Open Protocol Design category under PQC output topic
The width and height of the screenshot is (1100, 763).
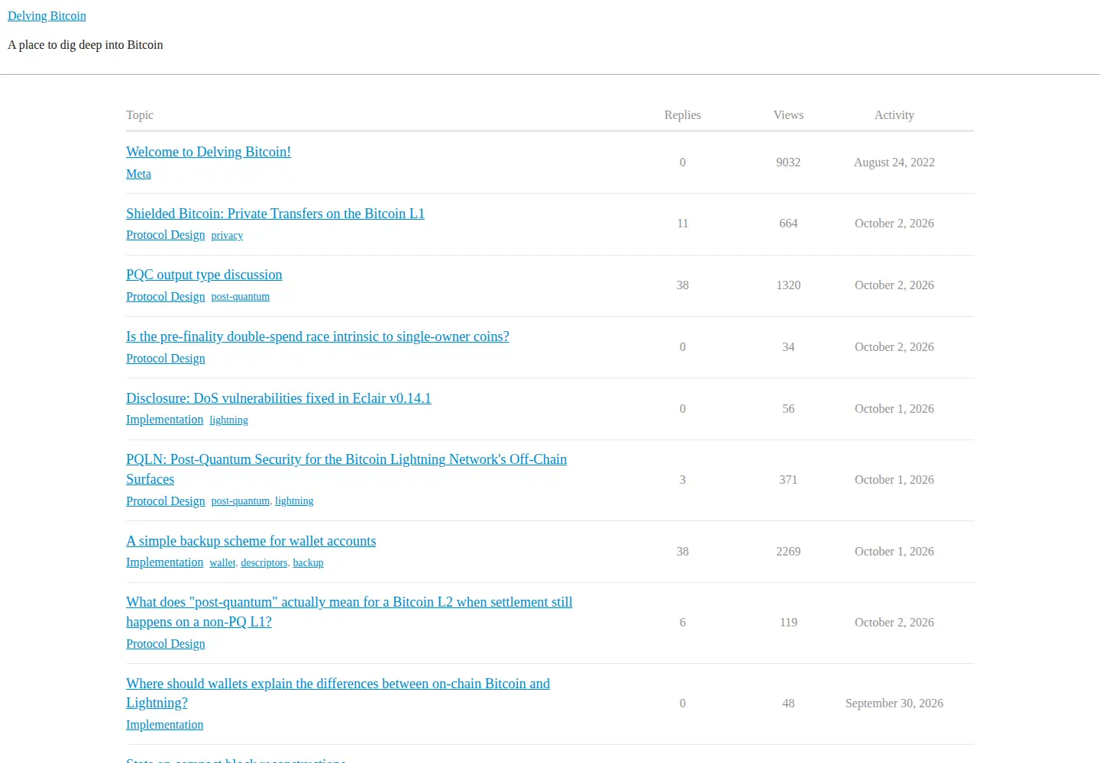(x=166, y=297)
